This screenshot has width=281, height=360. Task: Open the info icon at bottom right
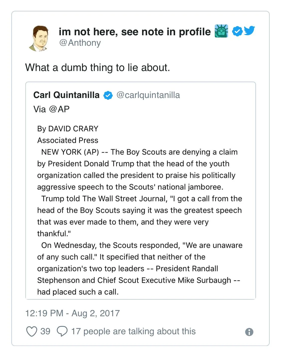(x=249, y=332)
